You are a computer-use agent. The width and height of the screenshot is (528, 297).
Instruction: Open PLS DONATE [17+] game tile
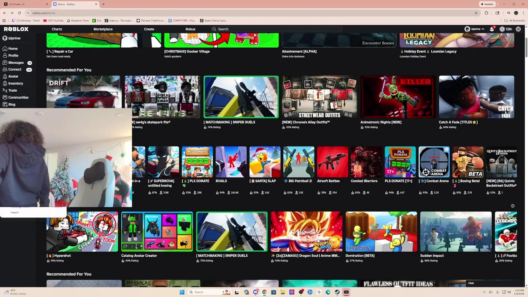pos(400,162)
